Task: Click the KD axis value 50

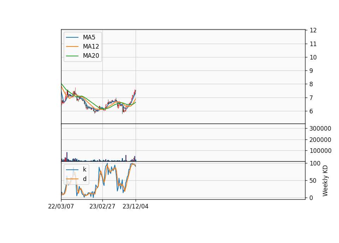Action: (x=313, y=181)
